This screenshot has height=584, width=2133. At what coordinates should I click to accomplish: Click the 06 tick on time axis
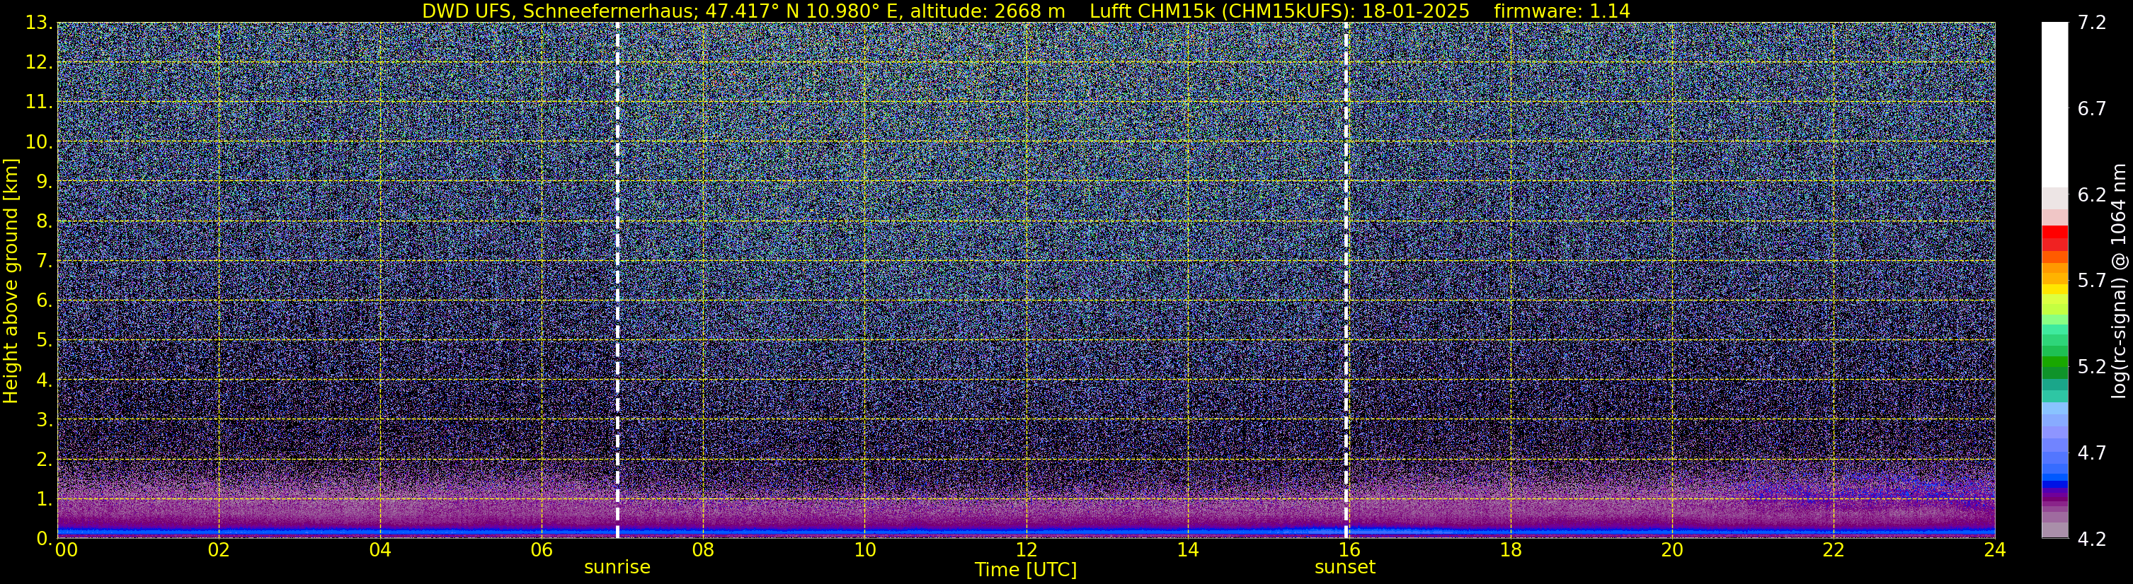542,550
